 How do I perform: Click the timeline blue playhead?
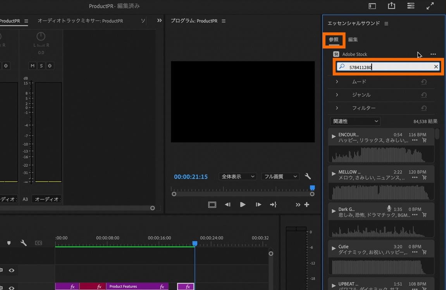pyautogui.click(x=195, y=243)
